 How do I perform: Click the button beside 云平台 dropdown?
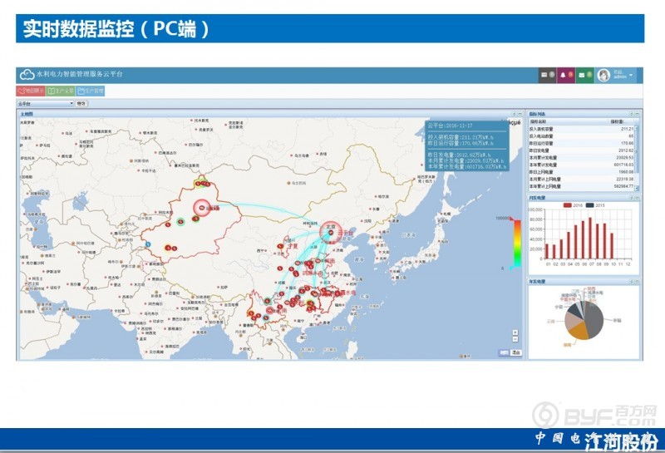(81, 103)
